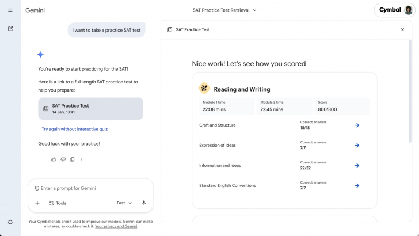Open settings gear in the sidebar
419x236 pixels.
(10, 222)
